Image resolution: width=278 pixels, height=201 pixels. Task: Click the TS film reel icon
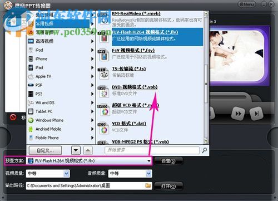click(x=103, y=73)
